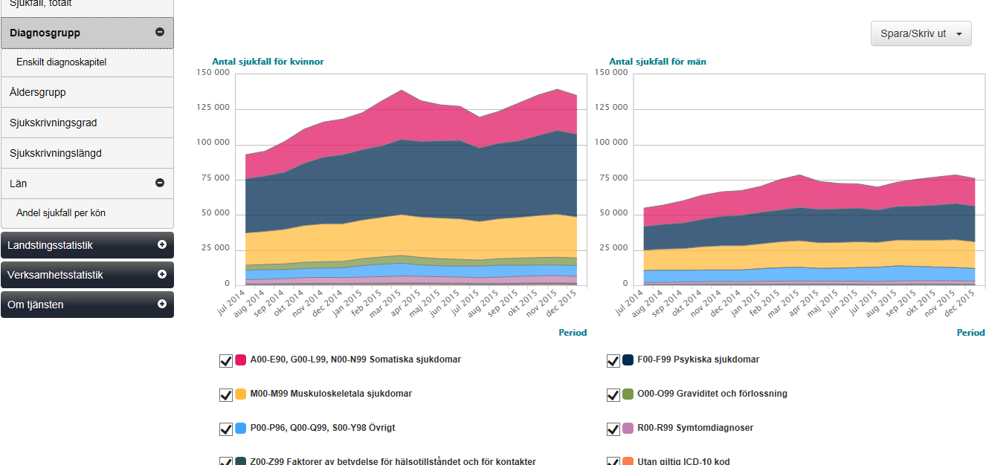Click the dark blue Psykiska sjukdomar swatch
Screen dimensions: 986x465
(x=628, y=360)
